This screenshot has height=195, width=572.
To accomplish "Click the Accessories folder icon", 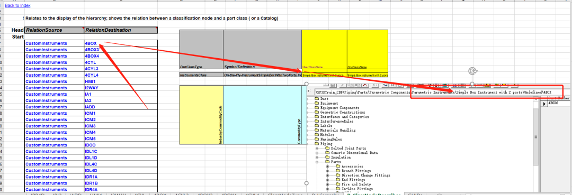I will [x=338, y=166].
